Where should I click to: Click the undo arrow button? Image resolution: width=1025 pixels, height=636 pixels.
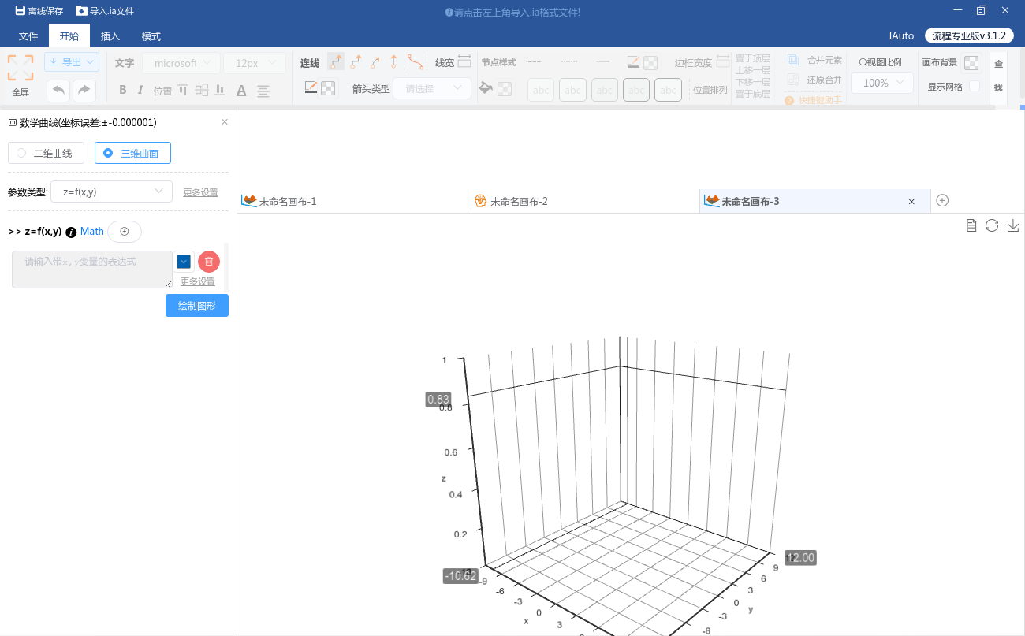pyautogui.click(x=58, y=91)
